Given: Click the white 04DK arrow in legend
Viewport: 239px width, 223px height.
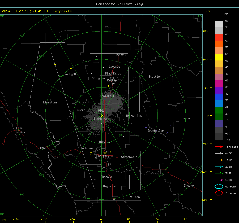Looking at the screenshot, I should pos(219,154).
